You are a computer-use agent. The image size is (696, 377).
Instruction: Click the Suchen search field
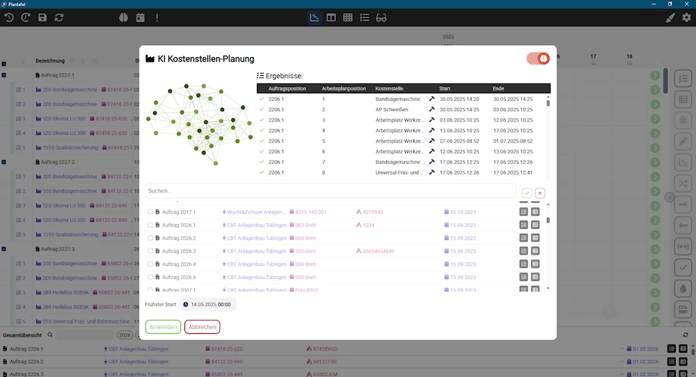[330, 191]
